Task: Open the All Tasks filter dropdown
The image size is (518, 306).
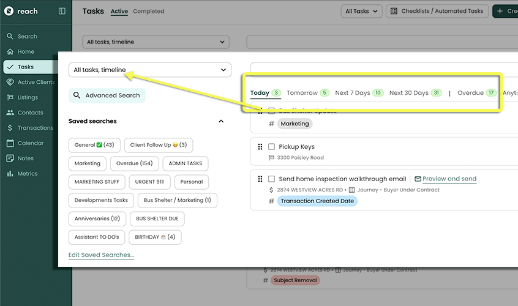Action: 362,11
